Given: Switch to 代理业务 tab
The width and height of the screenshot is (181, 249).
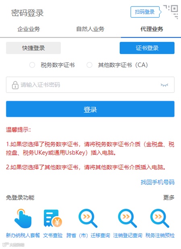Looking at the screenshot, I should coord(152,29).
